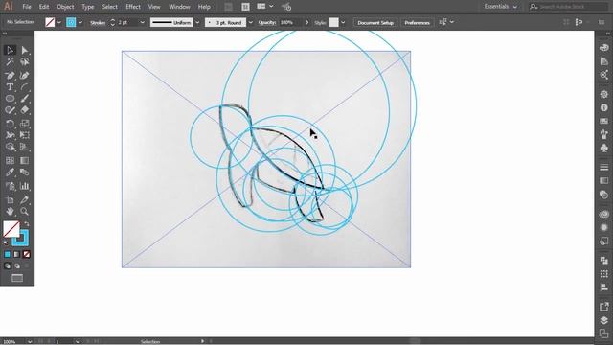The image size is (613, 345).
Task: Pick the Magic Wand tool
Action: click(x=10, y=61)
